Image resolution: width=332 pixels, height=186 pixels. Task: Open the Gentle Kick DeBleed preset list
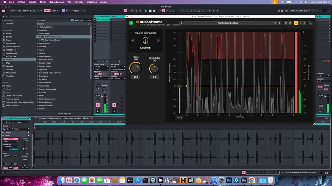(228, 23)
